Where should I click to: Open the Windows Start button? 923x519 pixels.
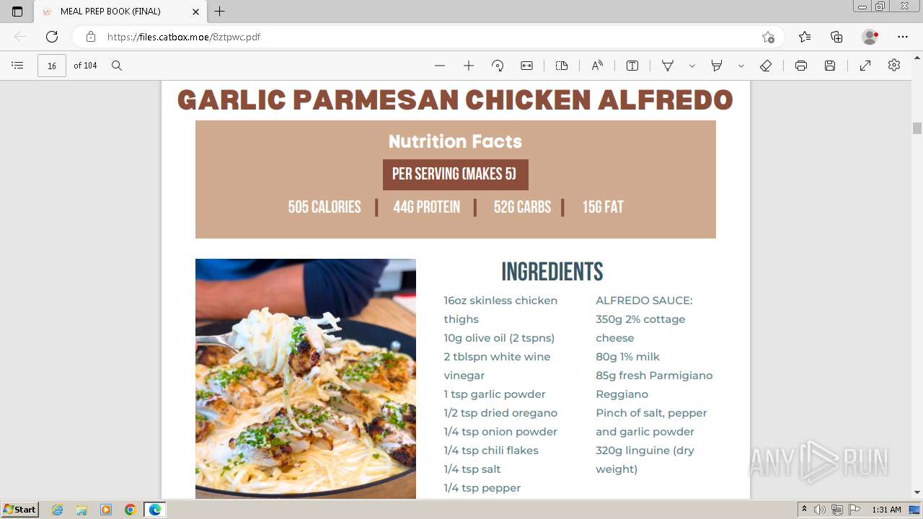coord(20,510)
